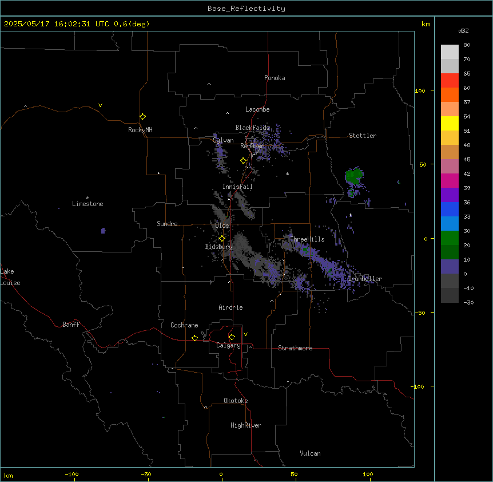Screen dimensions: 493x482
Task: Click the Okotoks label
Action: point(236,401)
